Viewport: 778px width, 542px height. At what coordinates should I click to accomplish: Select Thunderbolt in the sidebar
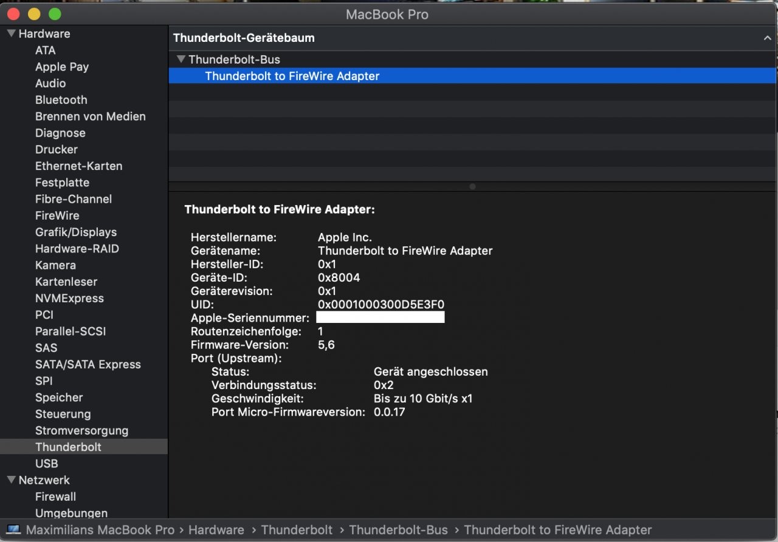tap(84, 447)
